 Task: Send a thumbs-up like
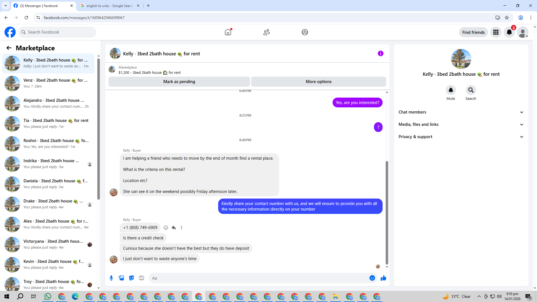[383, 278]
